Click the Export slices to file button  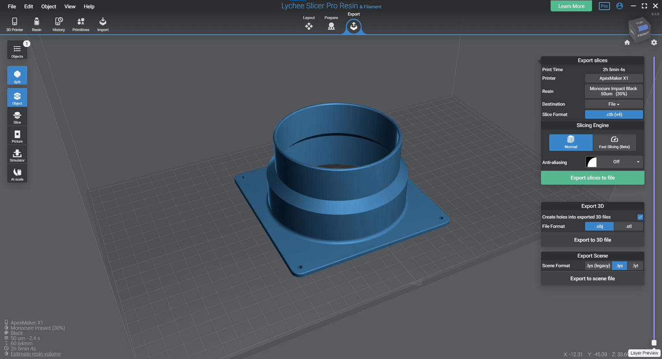[592, 178]
